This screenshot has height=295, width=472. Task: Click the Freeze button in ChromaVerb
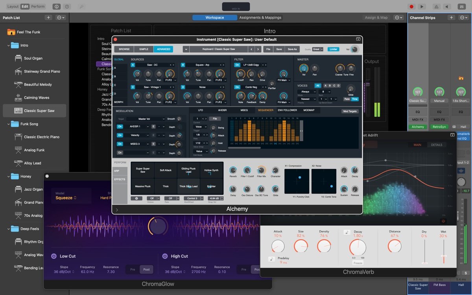(358, 263)
